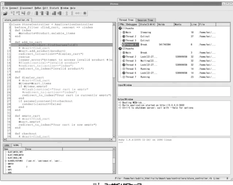
Task: Click the variables panel vertical scrollbar thumb
Action: [x=114, y=161]
